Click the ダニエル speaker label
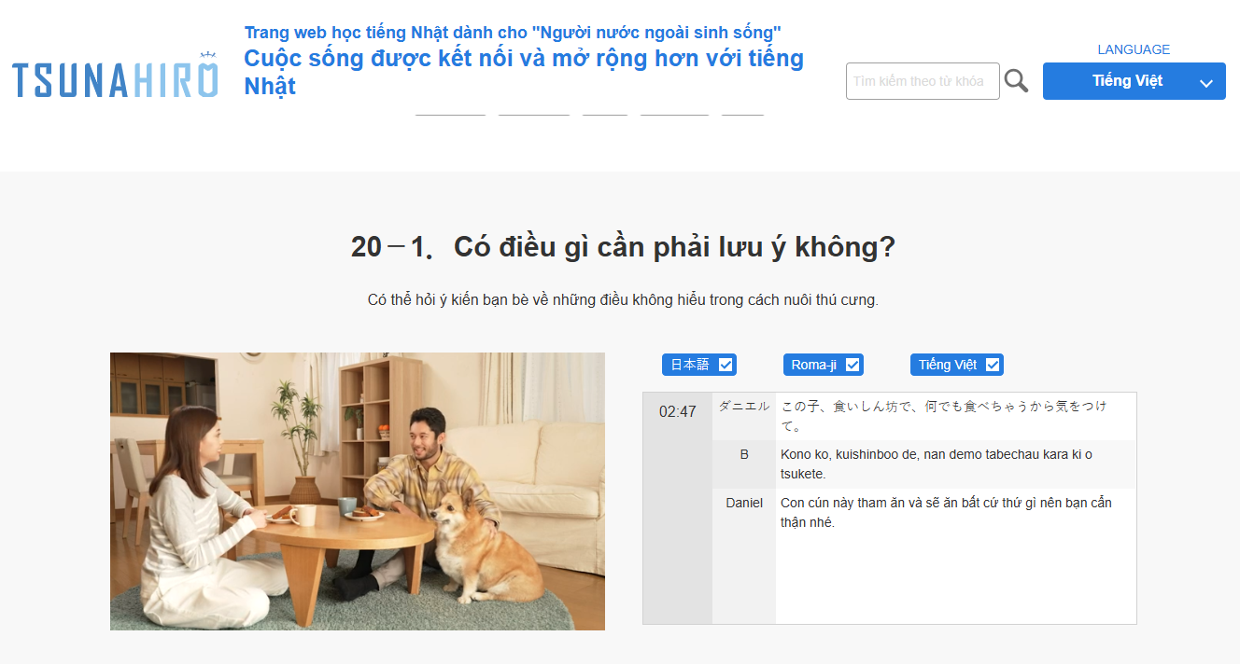This screenshot has height=664, width=1240. point(744,407)
